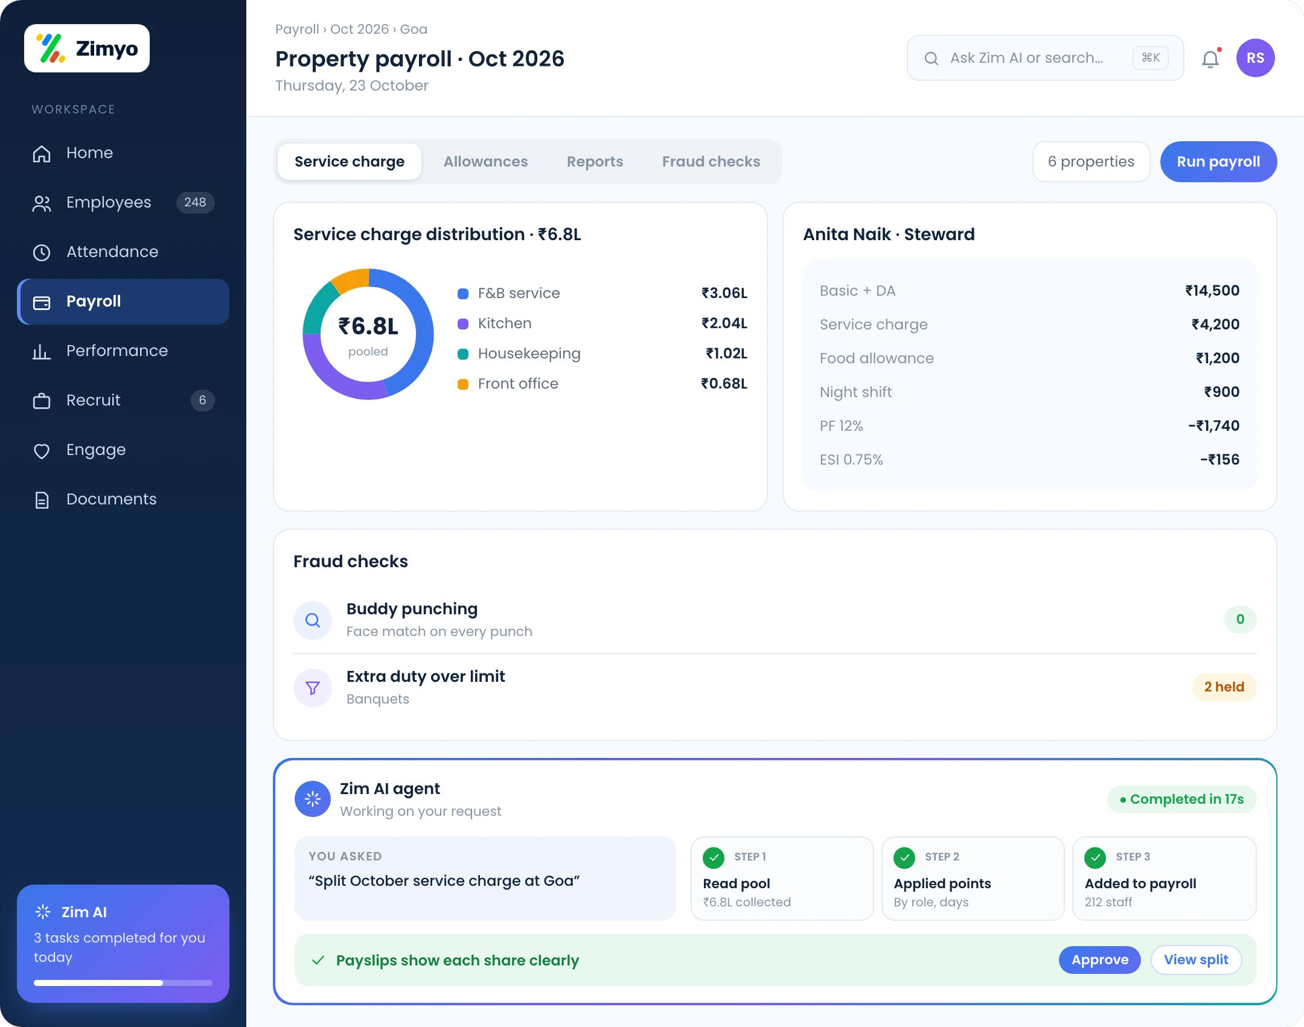Approve the service charge split
Screen dimensions: 1304x1027
tap(1099, 960)
